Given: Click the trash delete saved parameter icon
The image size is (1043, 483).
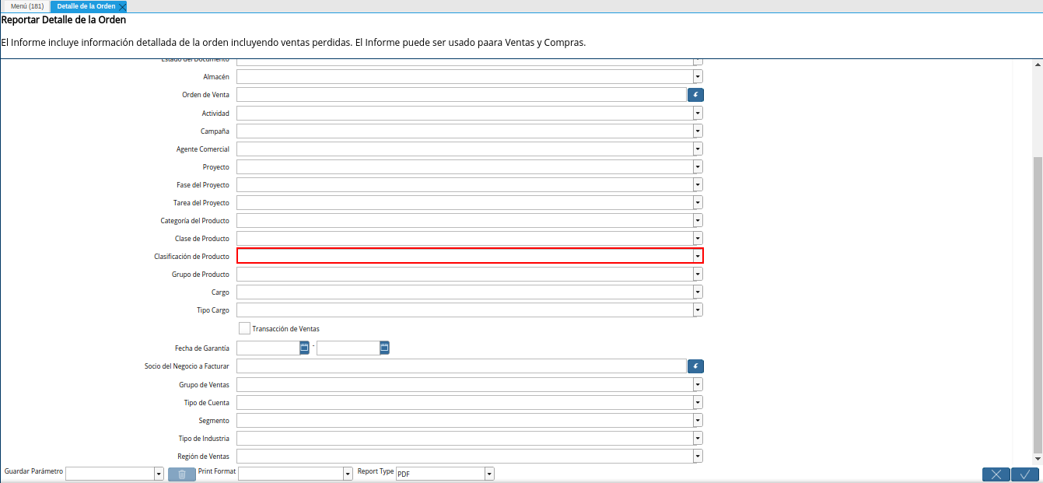Looking at the screenshot, I should pyautogui.click(x=182, y=474).
